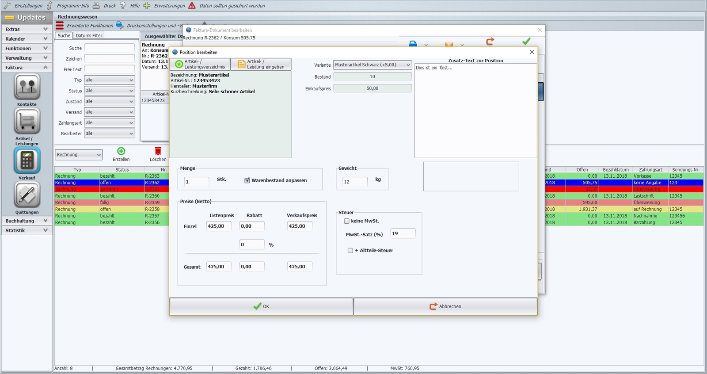This screenshot has height=374, width=707.
Task: Click Druckeinstellungen icon in Rechnungswesen toolbar
Action: [120, 25]
